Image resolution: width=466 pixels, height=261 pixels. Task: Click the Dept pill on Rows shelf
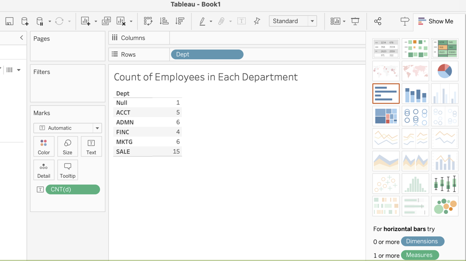coord(207,54)
